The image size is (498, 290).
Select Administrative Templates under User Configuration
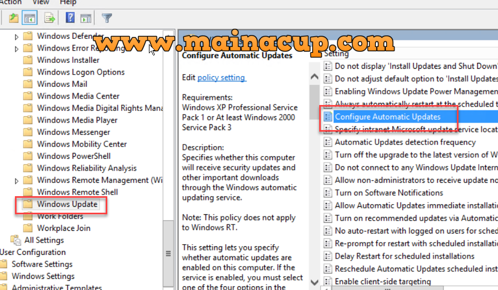click(57, 287)
